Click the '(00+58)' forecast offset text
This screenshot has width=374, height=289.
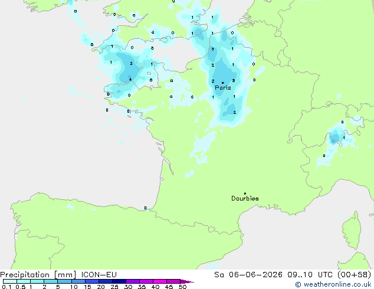click(355, 275)
